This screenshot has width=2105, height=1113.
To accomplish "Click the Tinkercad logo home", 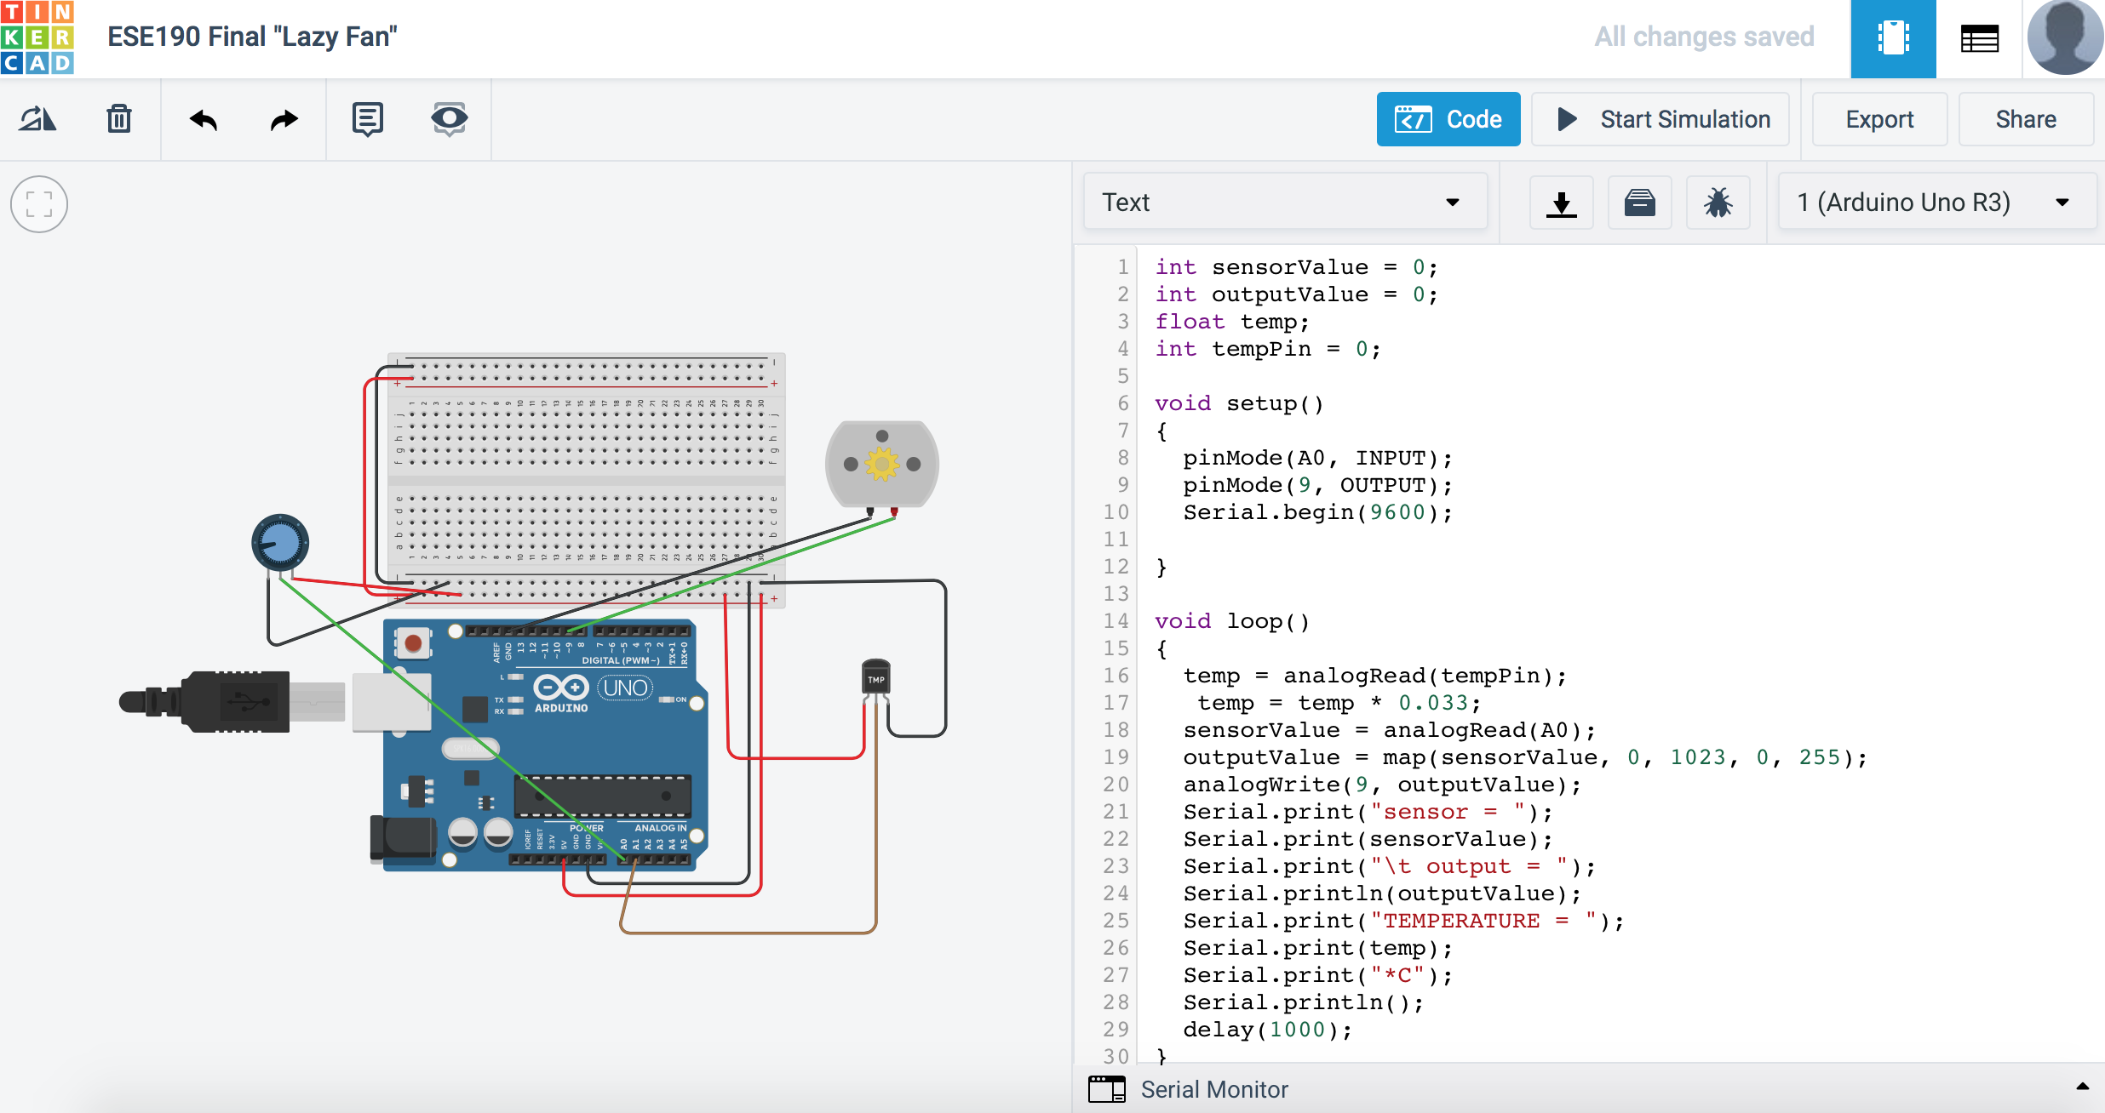I will [x=37, y=37].
